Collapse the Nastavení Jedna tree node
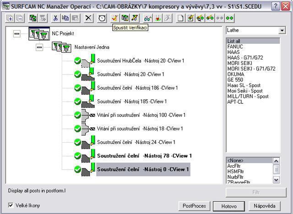The height and width of the screenshot is (214, 293). click(x=39, y=47)
